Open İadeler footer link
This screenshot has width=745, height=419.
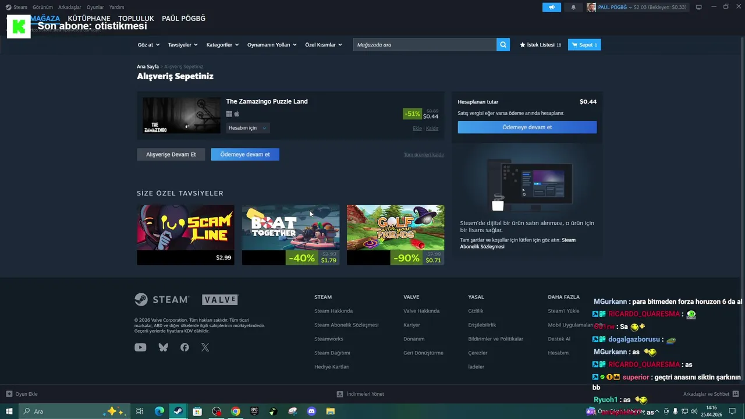[x=476, y=367]
